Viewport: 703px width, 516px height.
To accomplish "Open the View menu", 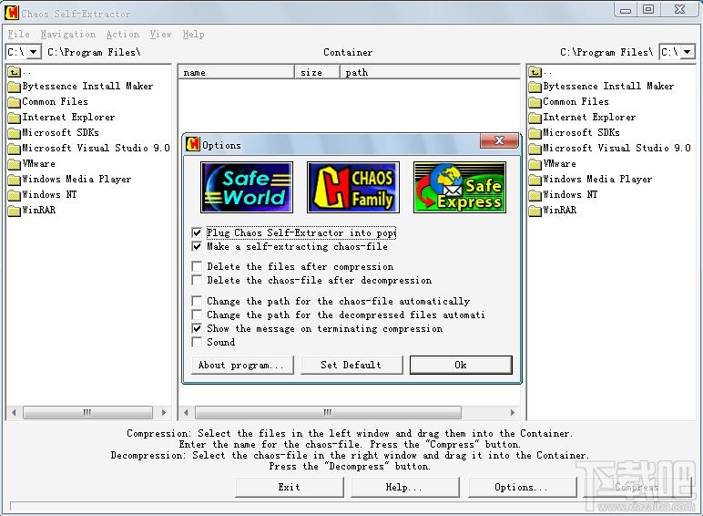I will click(x=161, y=34).
